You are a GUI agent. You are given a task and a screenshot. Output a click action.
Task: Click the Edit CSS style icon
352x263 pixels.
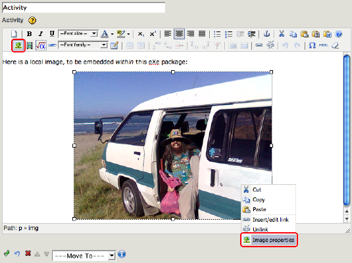click(114, 45)
